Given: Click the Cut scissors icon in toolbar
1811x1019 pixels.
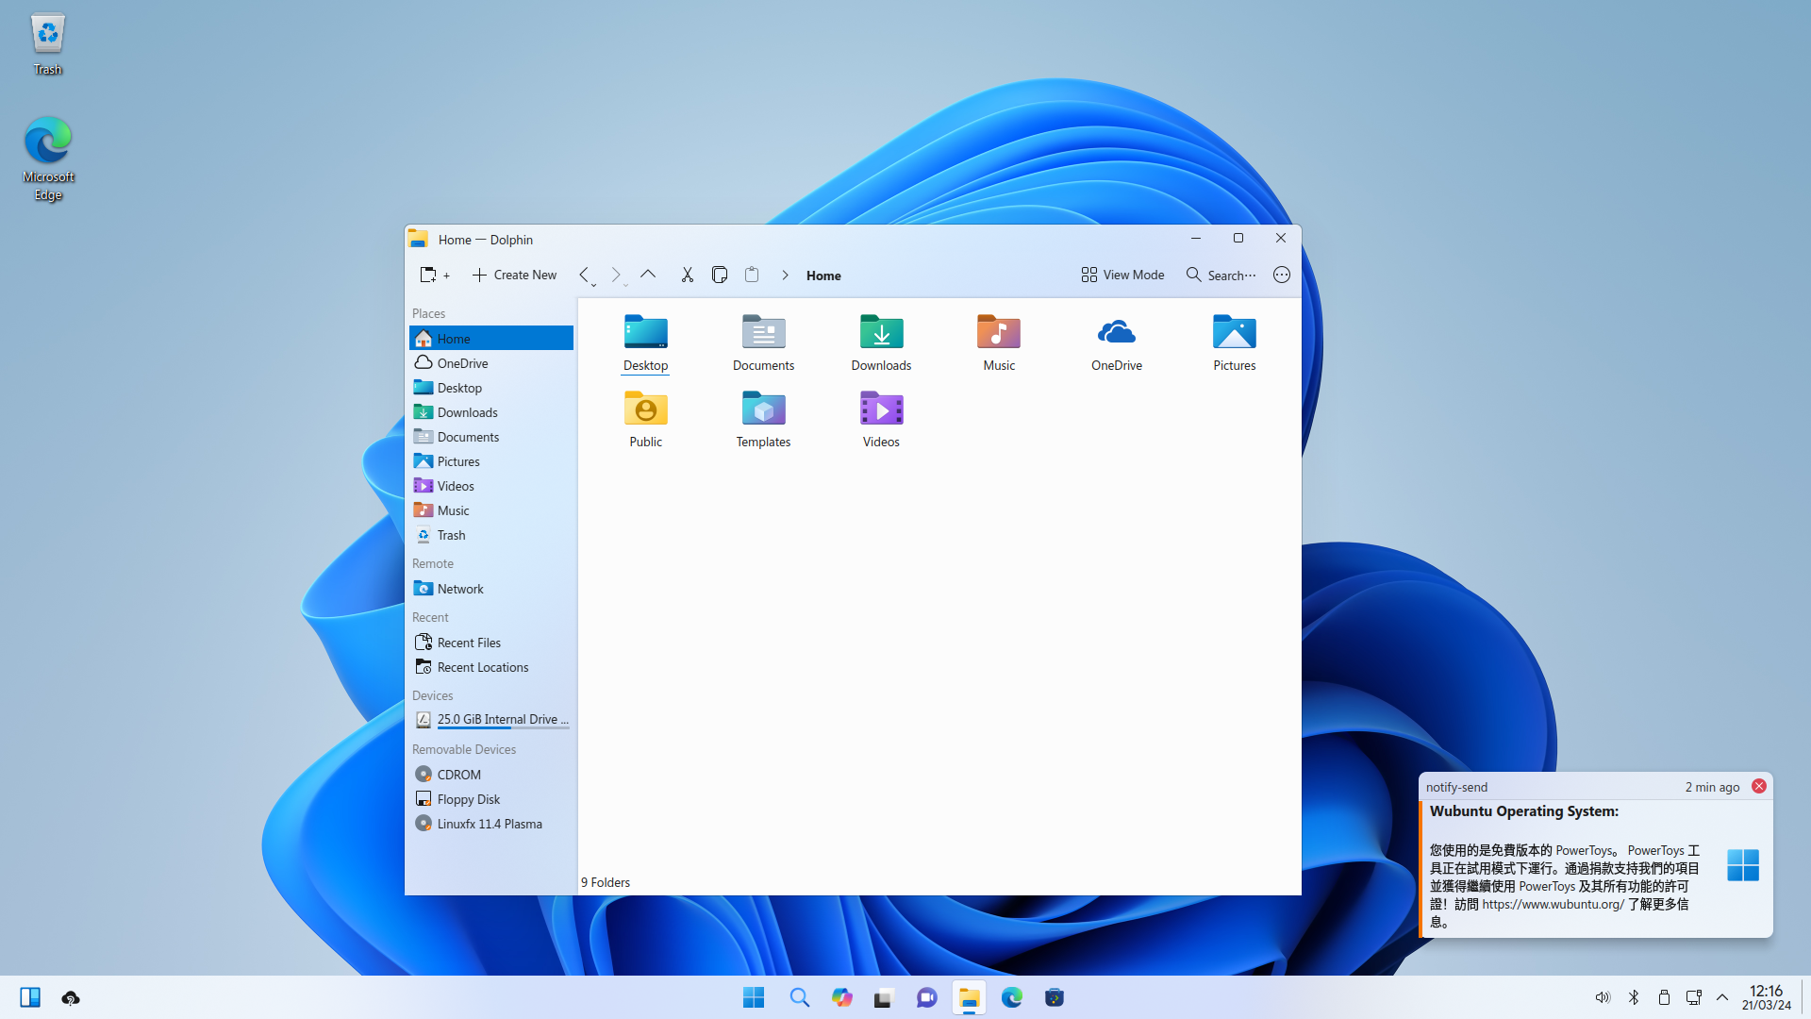Looking at the screenshot, I should click(687, 275).
